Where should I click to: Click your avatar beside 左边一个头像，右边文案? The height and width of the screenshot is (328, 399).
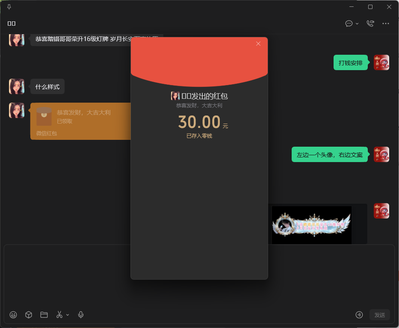381,154
